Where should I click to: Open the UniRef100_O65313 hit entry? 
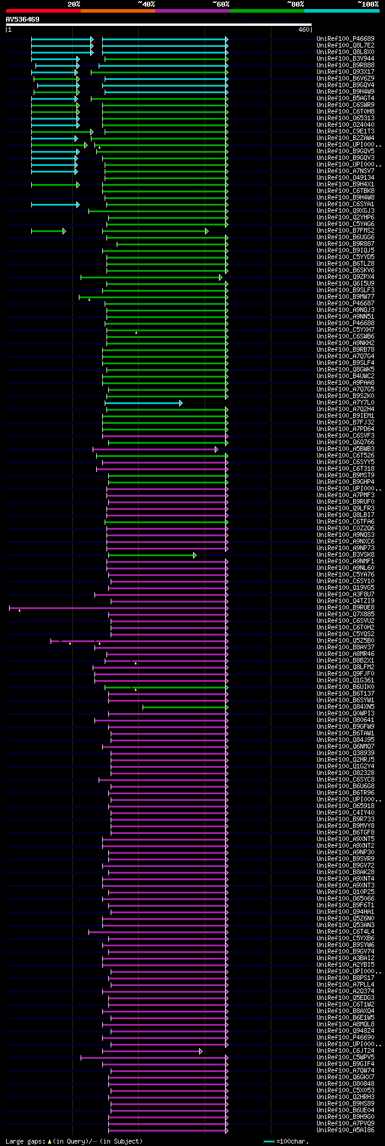pos(345,118)
